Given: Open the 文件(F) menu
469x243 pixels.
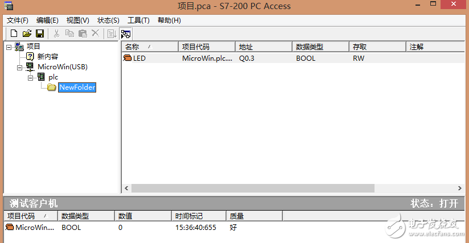Looking at the screenshot, I should point(17,20).
